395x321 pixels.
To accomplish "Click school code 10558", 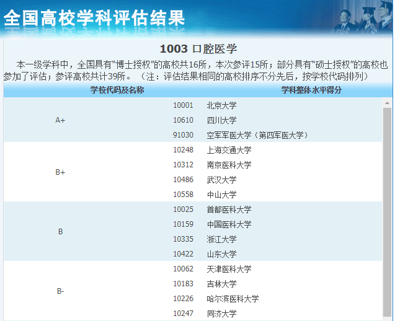I will click(183, 195).
